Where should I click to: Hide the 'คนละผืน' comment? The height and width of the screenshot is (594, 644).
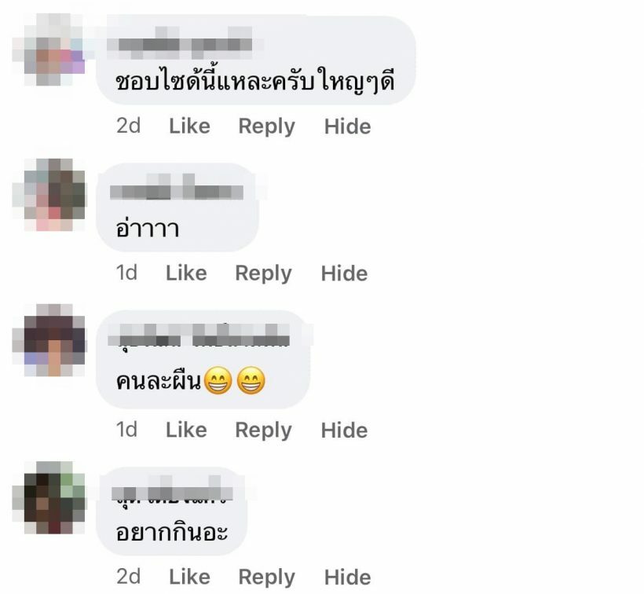344,430
